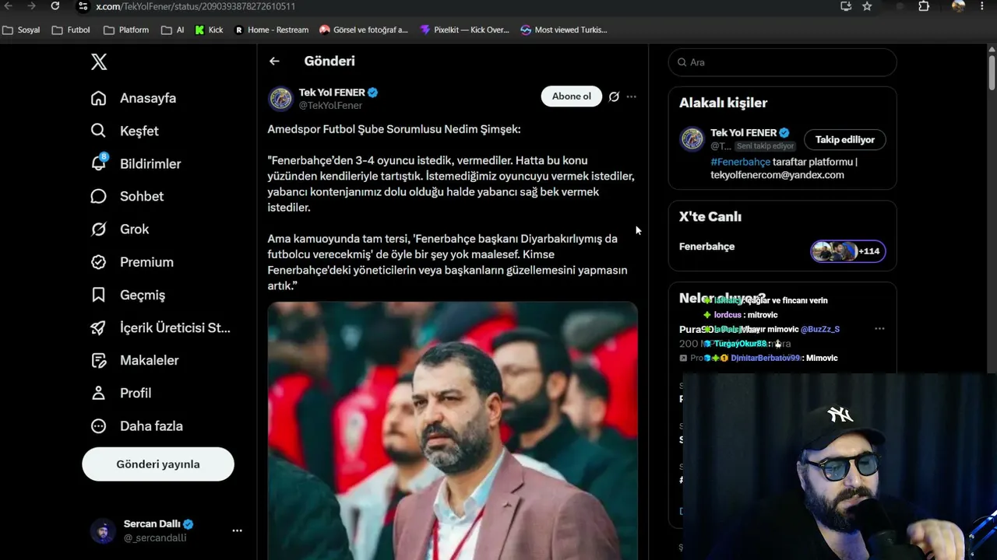Join the Fenerbahçe live +114 listeners pill
This screenshot has width=997, height=560.
pos(848,251)
